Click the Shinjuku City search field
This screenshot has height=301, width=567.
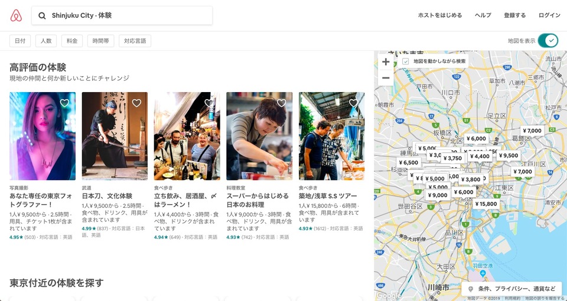[122, 15]
